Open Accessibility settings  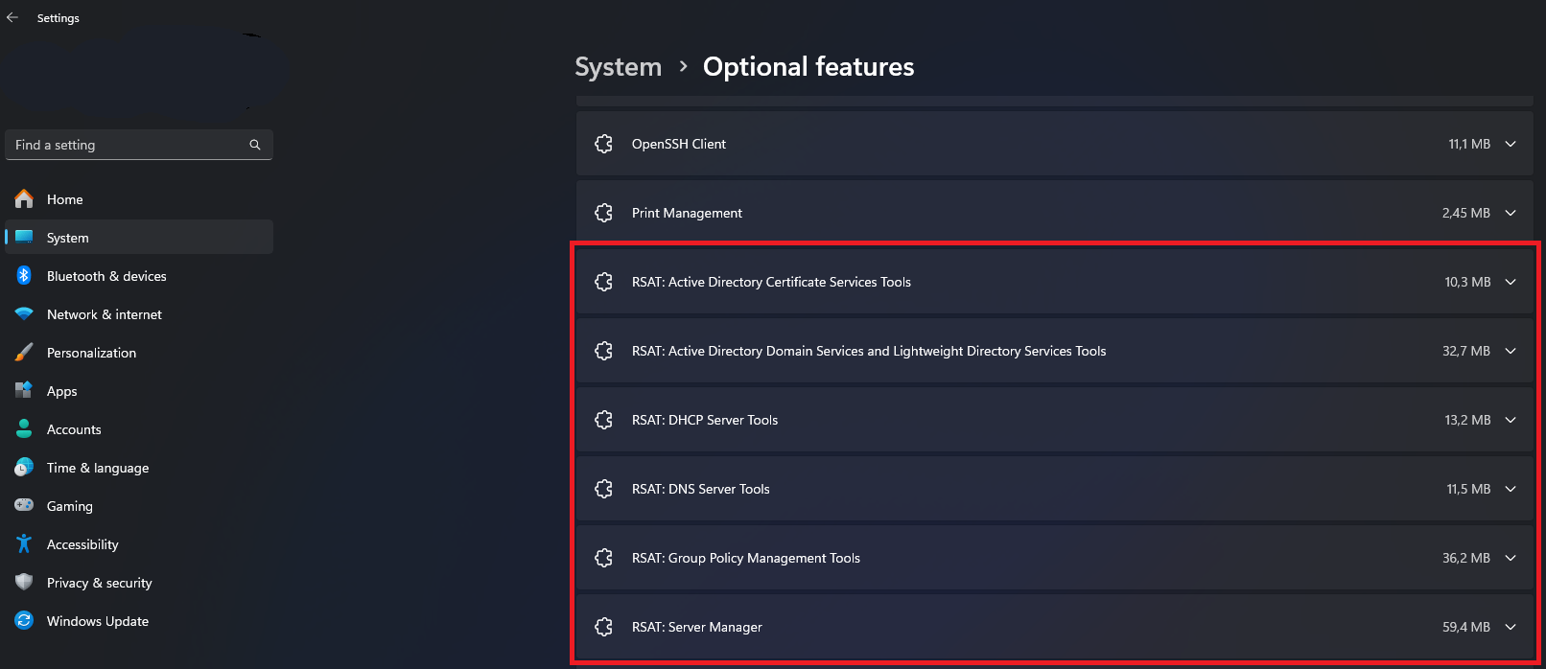tap(139, 543)
